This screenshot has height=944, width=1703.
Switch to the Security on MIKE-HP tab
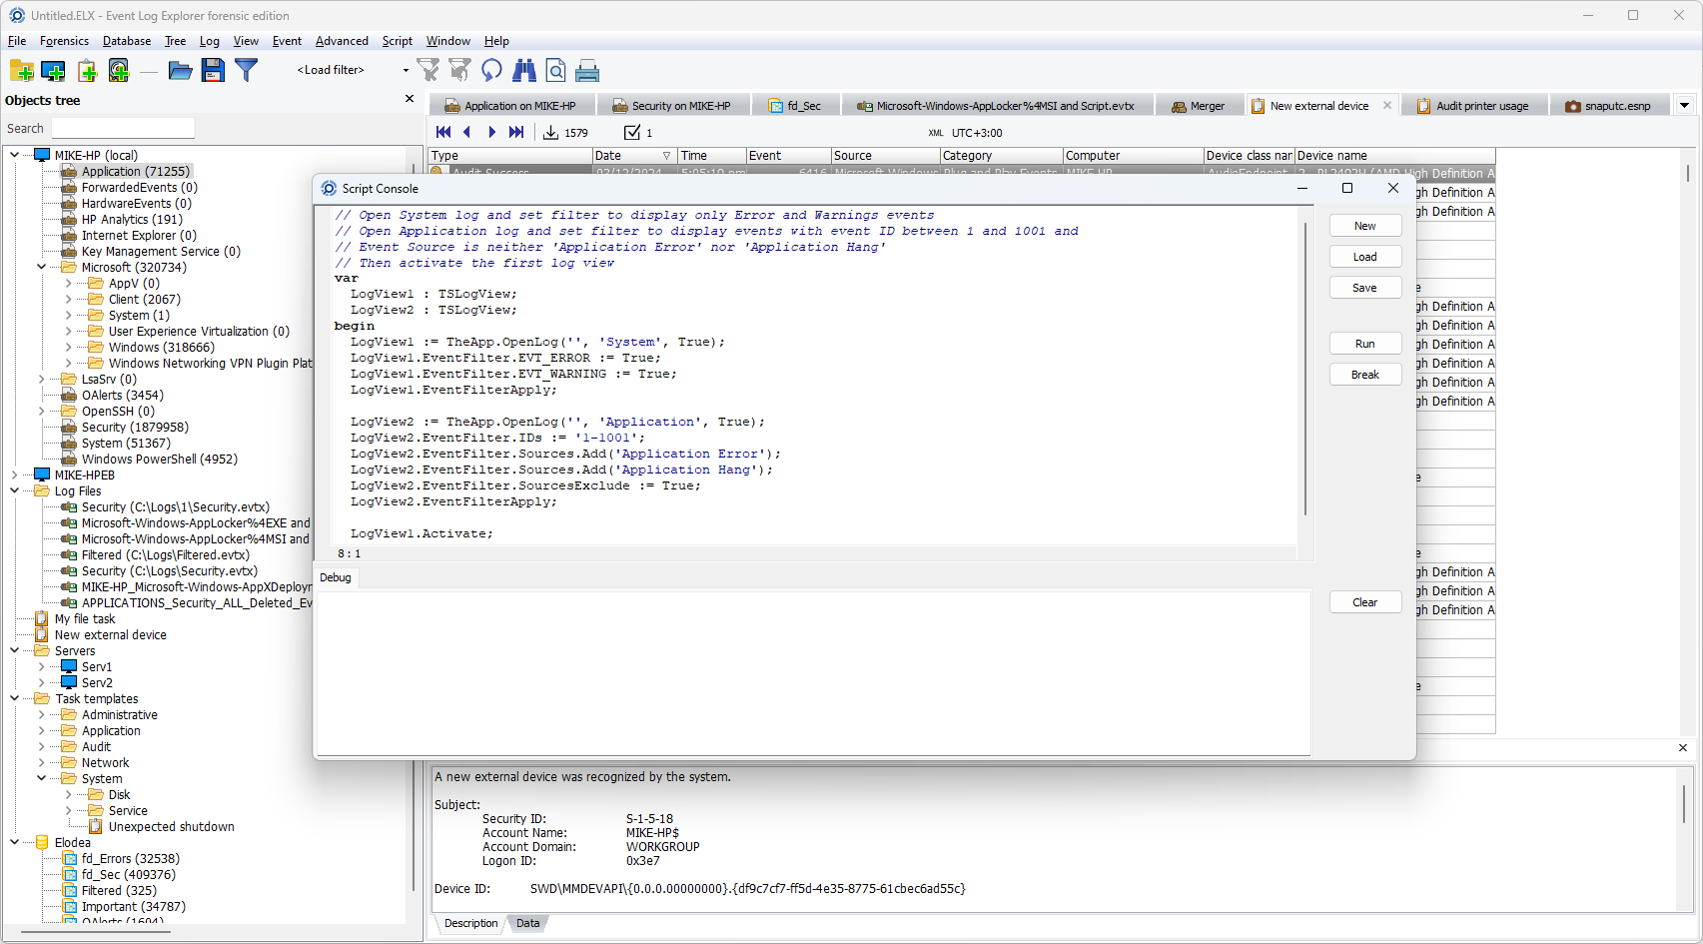(x=672, y=105)
